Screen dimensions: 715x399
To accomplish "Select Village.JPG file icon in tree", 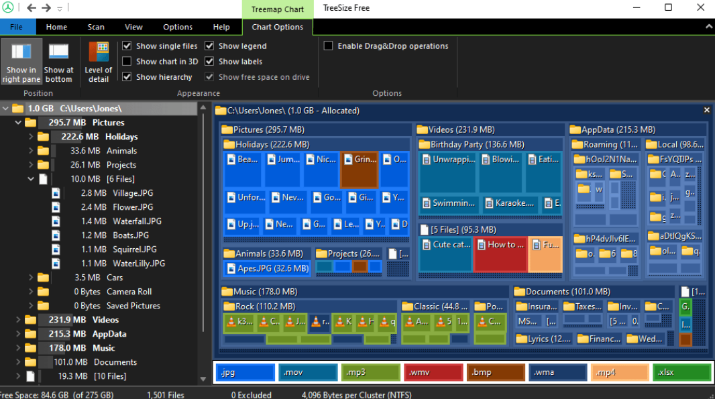I will [56, 193].
